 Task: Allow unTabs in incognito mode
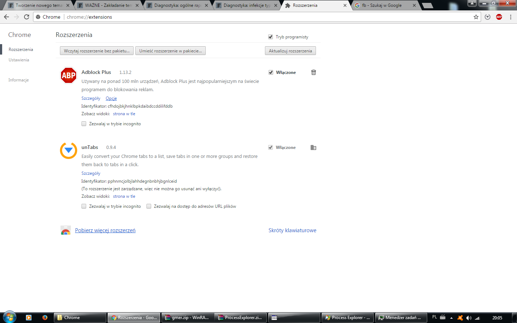(84, 206)
